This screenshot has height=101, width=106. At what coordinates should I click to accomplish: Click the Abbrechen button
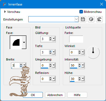click(x=55, y=95)
